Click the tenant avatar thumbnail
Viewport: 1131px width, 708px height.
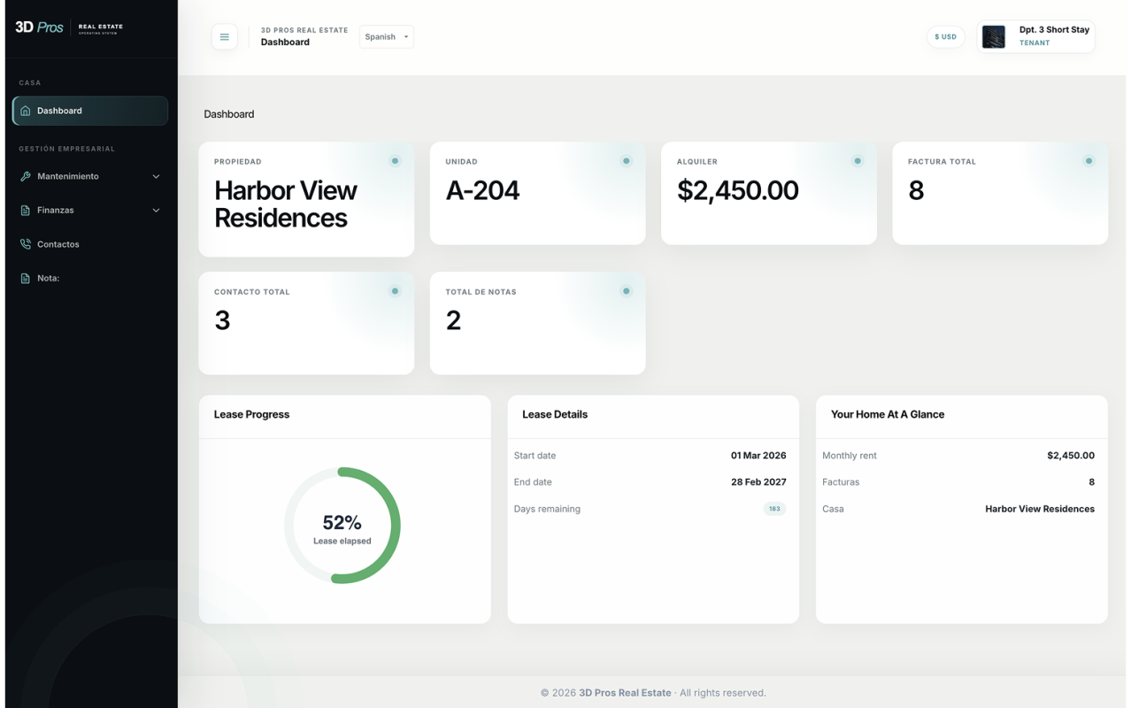[994, 37]
